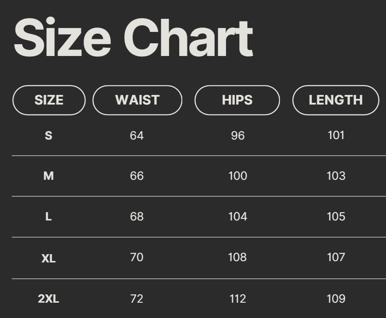Click waist value 68 for size L
Screen dimensions: 386x318
coord(137,217)
